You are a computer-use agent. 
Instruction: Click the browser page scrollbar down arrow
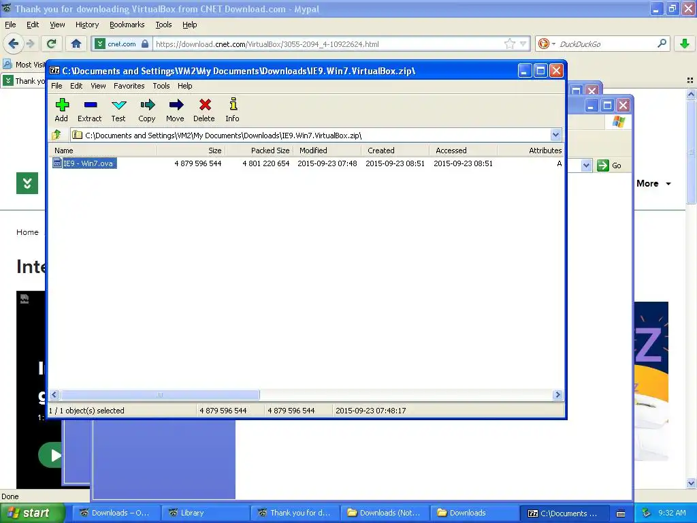click(691, 483)
